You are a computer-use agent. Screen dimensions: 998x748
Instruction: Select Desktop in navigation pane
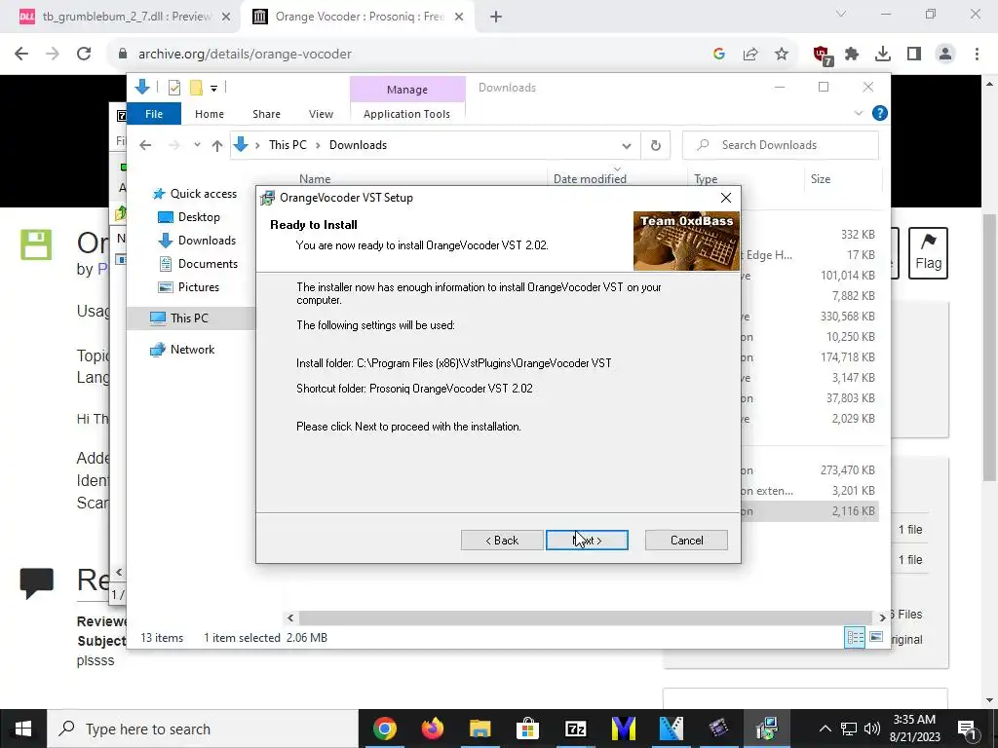(x=188, y=217)
